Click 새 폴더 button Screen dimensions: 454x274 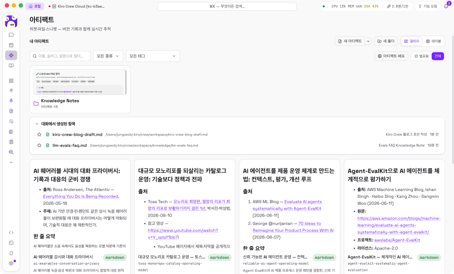tap(386, 41)
